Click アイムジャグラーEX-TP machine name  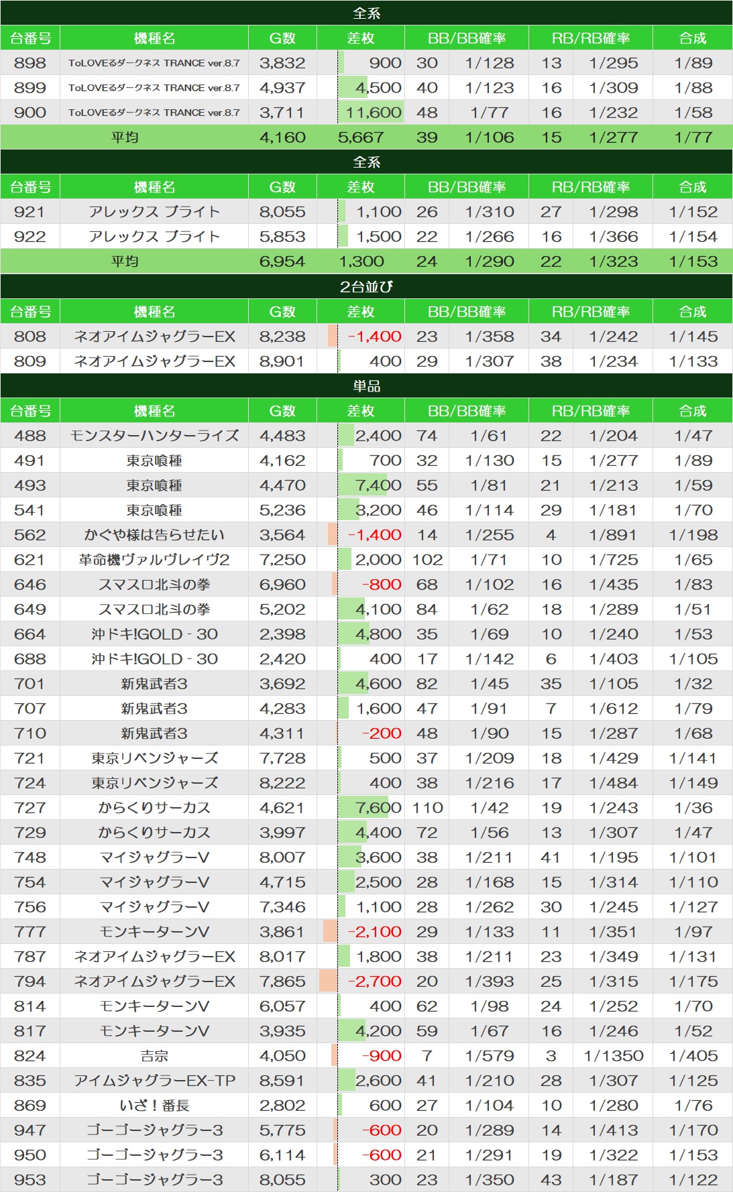pos(154,1081)
